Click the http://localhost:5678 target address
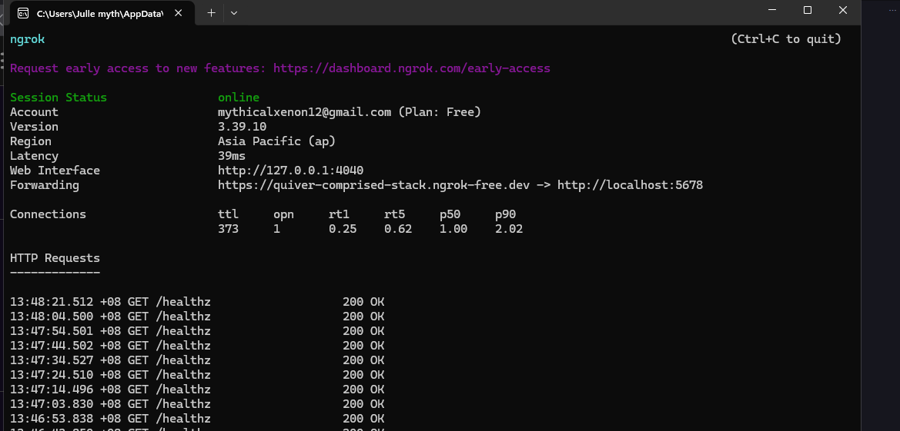Viewport: 900px width, 431px height. [x=630, y=185]
